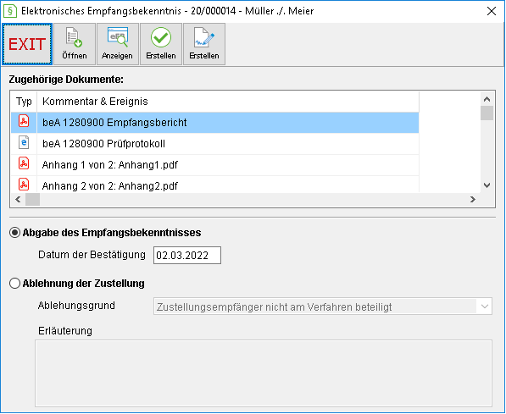Select Anhang 2 von 2: Anhang2.pdf
This screenshot has height=414, width=506.
click(215, 185)
